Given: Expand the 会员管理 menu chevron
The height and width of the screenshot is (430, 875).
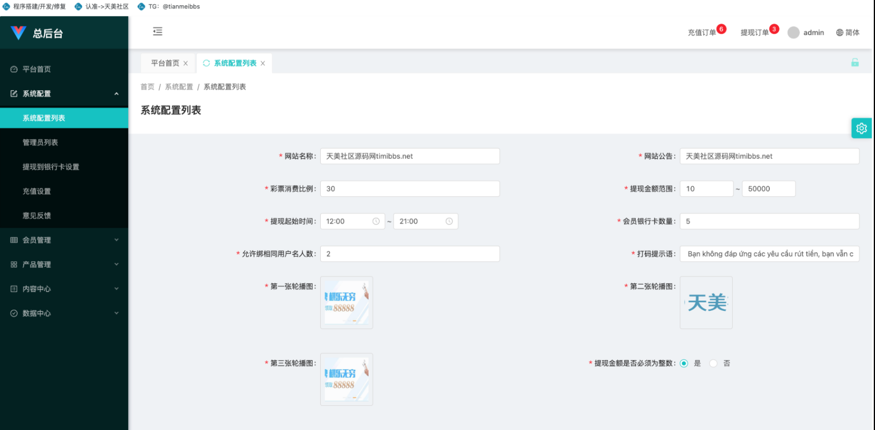Looking at the screenshot, I should point(116,240).
